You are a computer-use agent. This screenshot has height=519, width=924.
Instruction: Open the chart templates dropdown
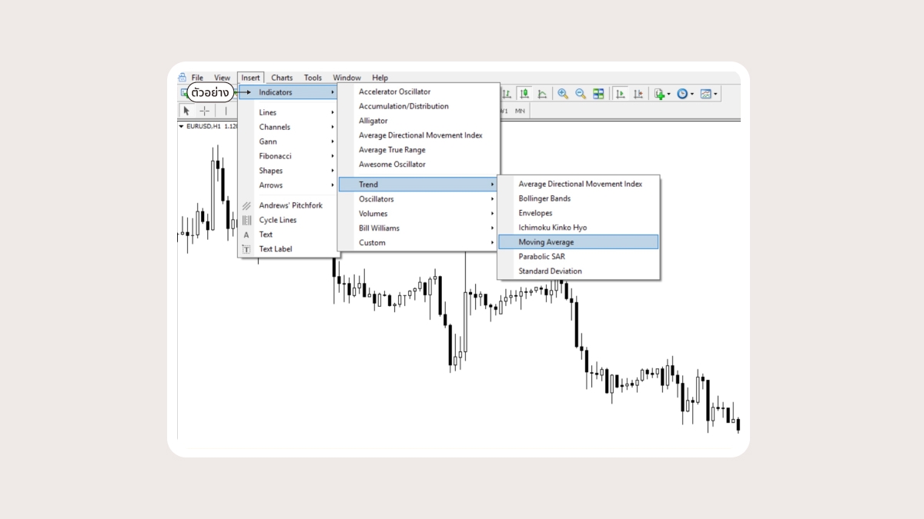pos(715,94)
